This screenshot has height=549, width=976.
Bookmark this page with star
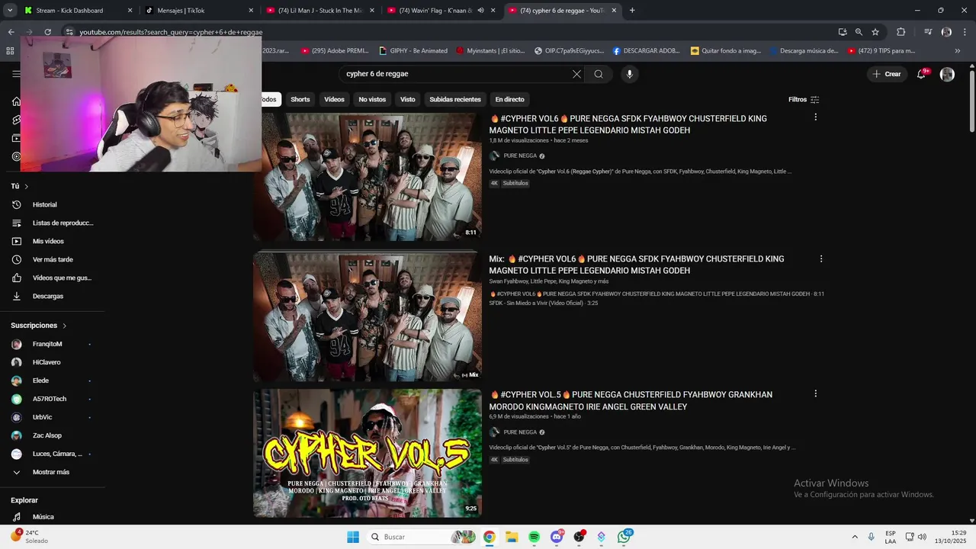click(x=875, y=32)
